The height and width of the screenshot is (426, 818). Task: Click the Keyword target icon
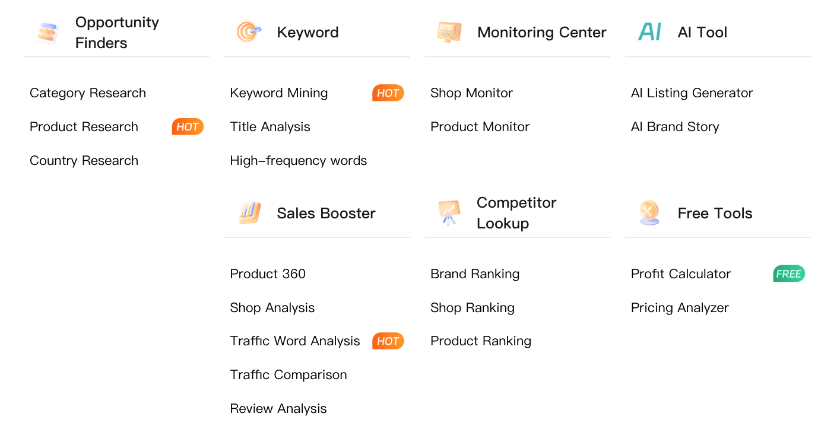click(x=248, y=32)
